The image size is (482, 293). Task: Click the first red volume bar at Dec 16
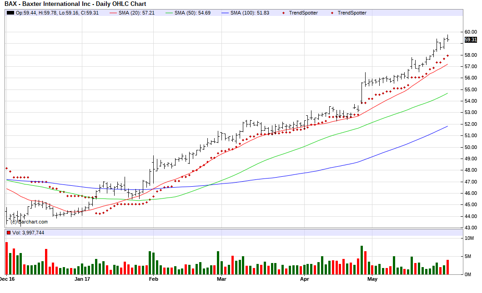pos(6,258)
